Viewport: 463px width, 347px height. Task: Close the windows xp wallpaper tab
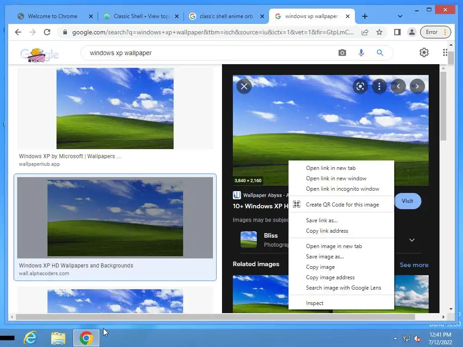pyautogui.click(x=348, y=16)
